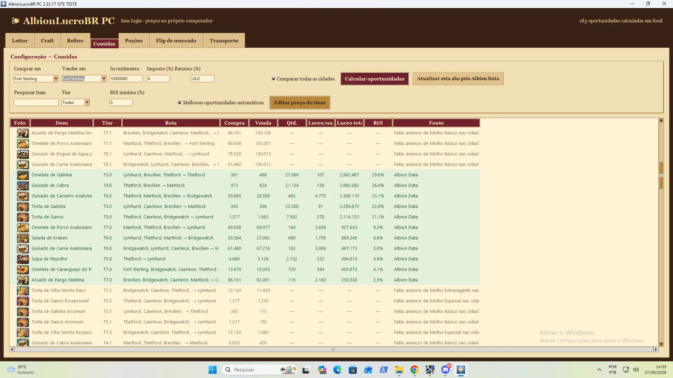The height and width of the screenshot is (378, 673).
Task: Select the Omelete de Galinha item name
Action: [52, 175]
